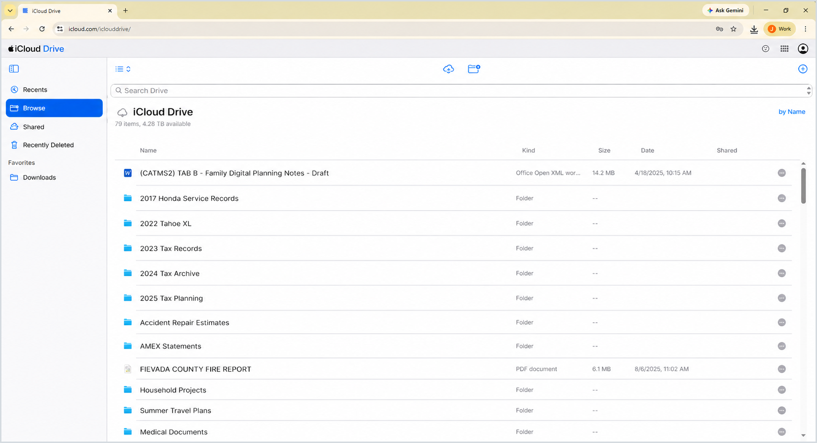817x443 pixels.
Task: Select the (CATMS2) TAB B file name
Action: click(234, 173)
